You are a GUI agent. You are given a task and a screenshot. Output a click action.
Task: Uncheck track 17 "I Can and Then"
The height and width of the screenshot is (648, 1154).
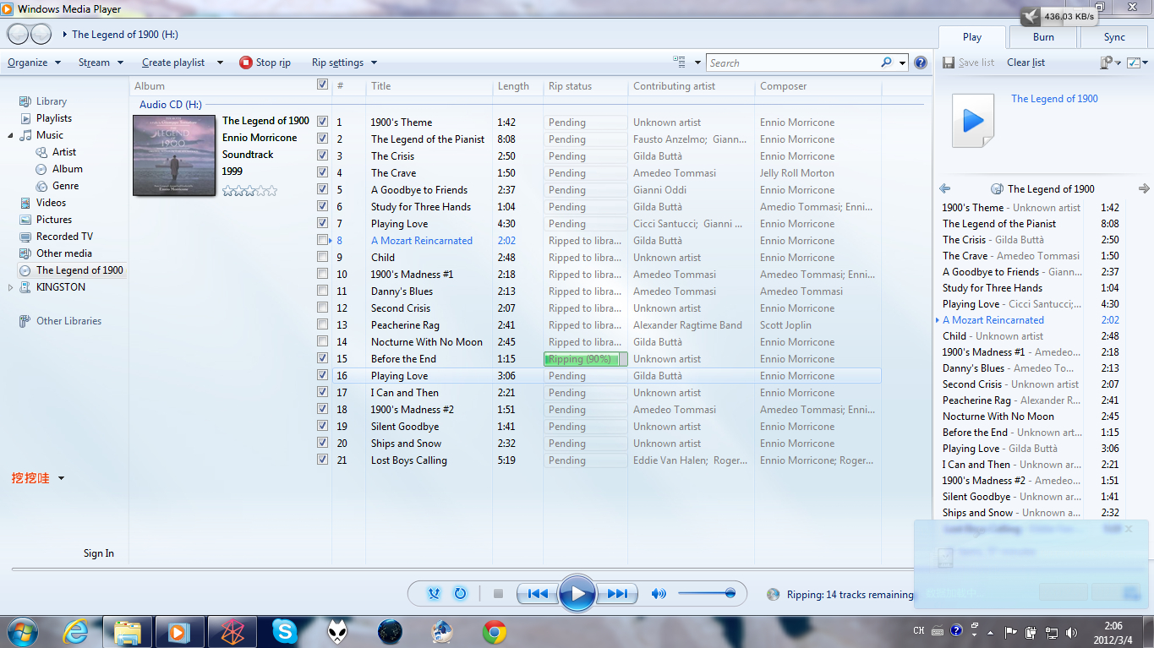322,392
